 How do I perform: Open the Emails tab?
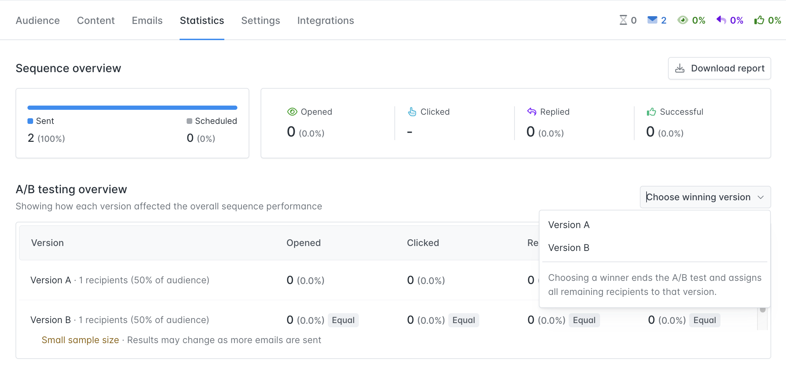[x=147, y=20]
